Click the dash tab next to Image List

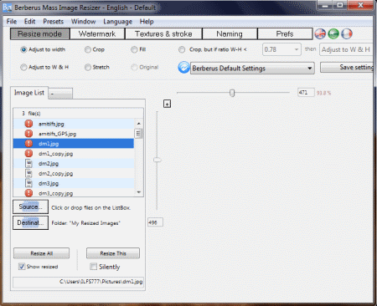point(60,94)
